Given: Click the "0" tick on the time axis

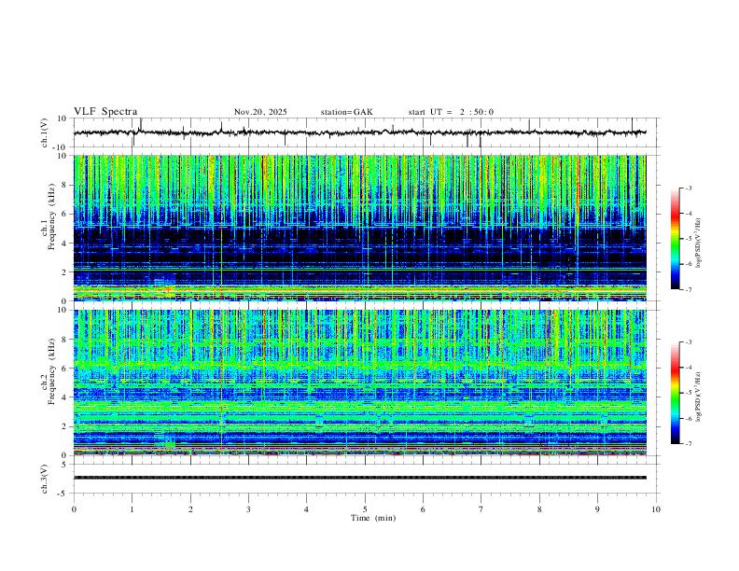Looking at the screenshot, I should click(74, 509).
